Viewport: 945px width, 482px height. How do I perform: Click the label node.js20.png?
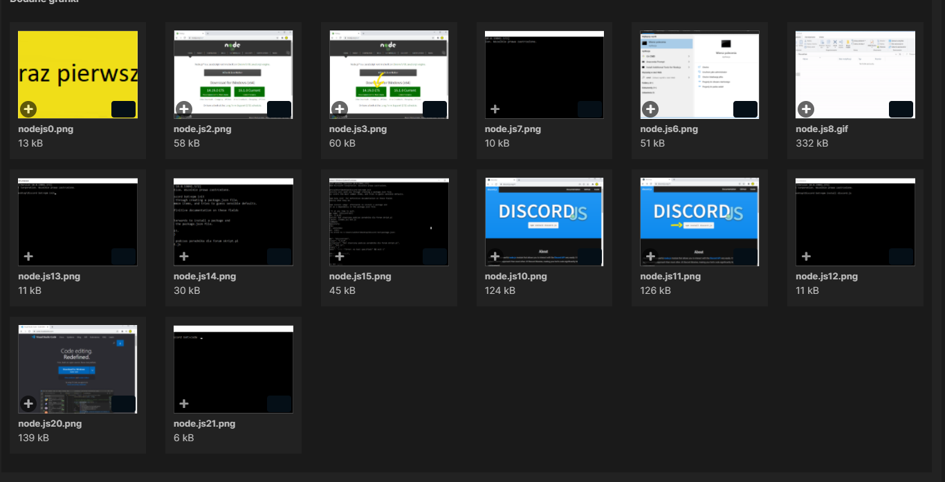click(50, 424)
